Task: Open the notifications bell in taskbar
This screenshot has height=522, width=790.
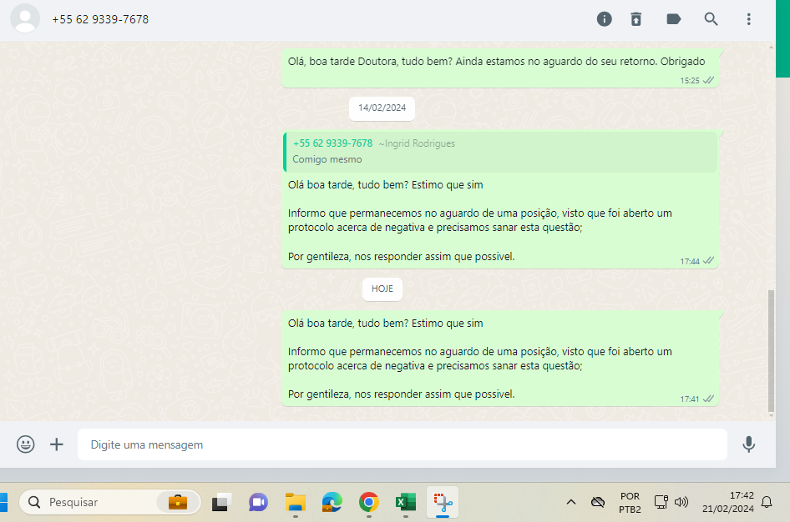Action: 767,502
